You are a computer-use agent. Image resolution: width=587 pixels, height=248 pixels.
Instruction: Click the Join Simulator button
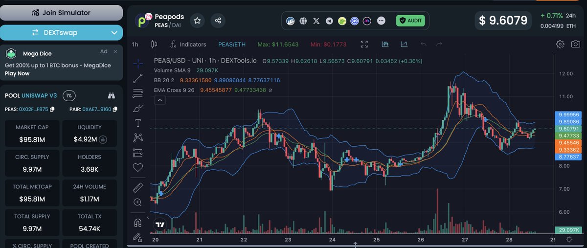[x=61, y=13]
